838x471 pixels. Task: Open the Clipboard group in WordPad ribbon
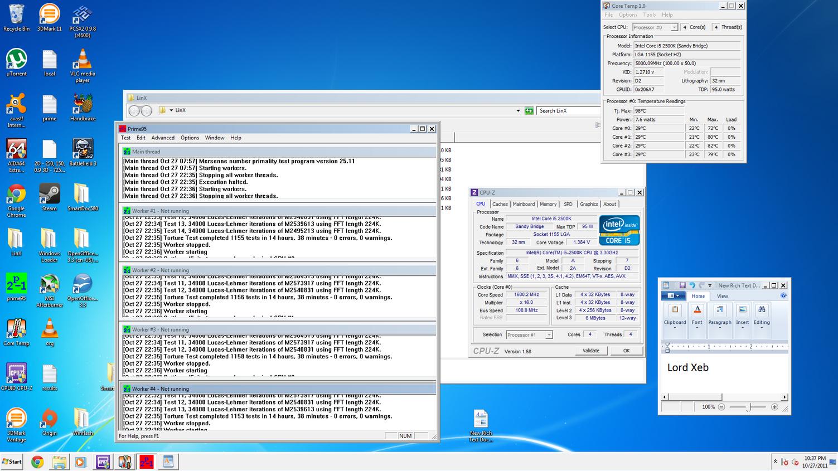coord(675,321)
